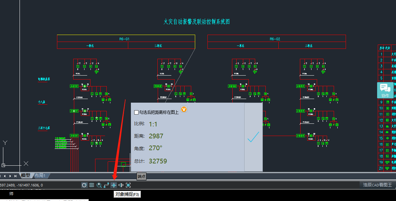The width and height of the screenshot is (396, 201).
Task: Check 勾选后把距离标在图上 checkbox
Action: (137, 113)
